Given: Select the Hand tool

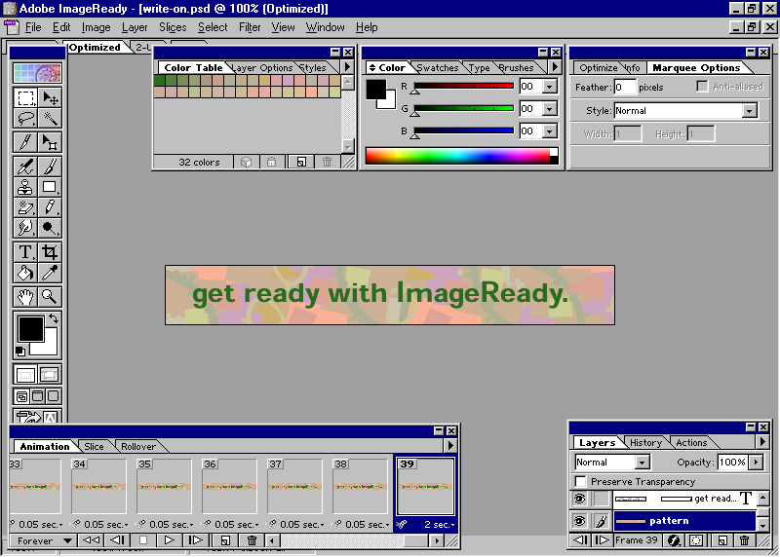Looking at the screenshot, I should click(25, 297).
